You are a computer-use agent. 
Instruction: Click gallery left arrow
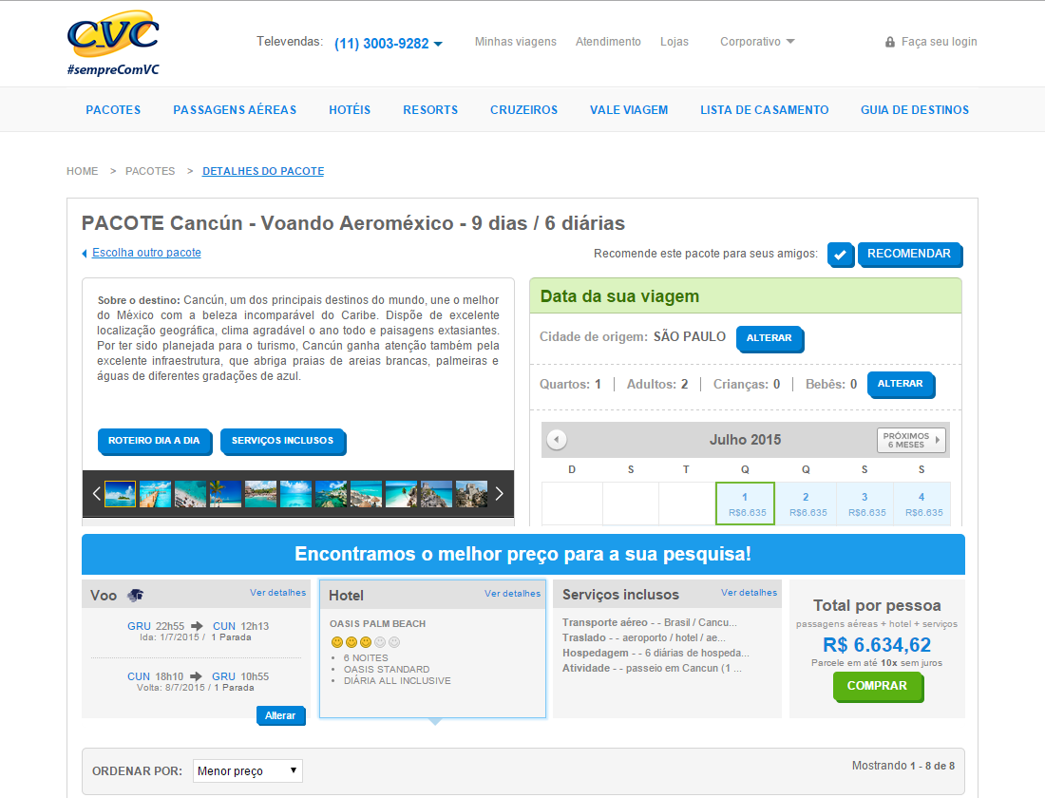(96, 493)
